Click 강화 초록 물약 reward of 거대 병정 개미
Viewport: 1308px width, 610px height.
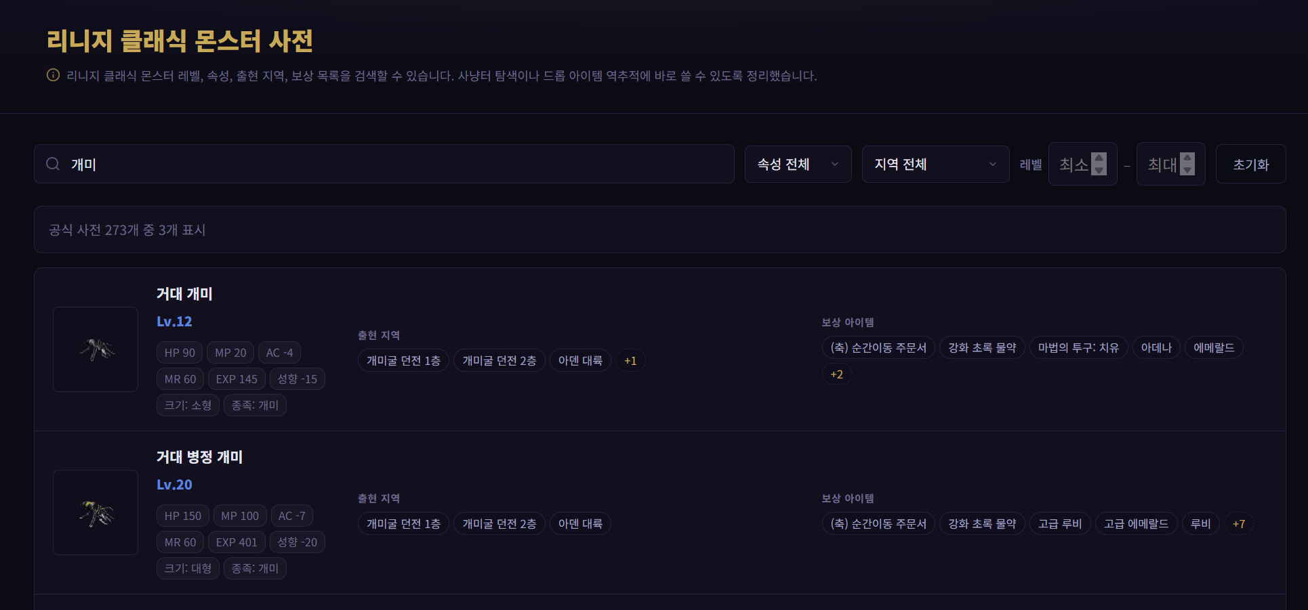point(982,524)
